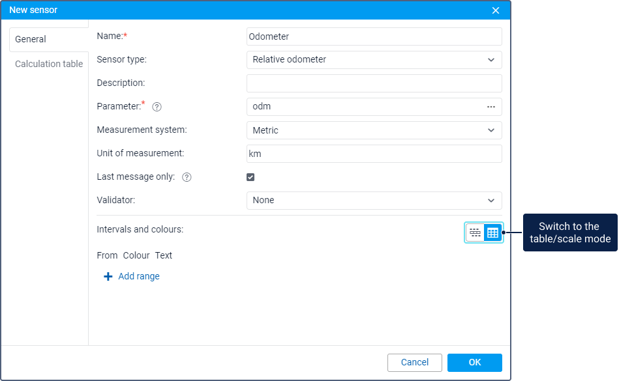Viewport: 619px width, 381px height.
Task: Click the plus icon beside Add range
Action: click(108, 277)
